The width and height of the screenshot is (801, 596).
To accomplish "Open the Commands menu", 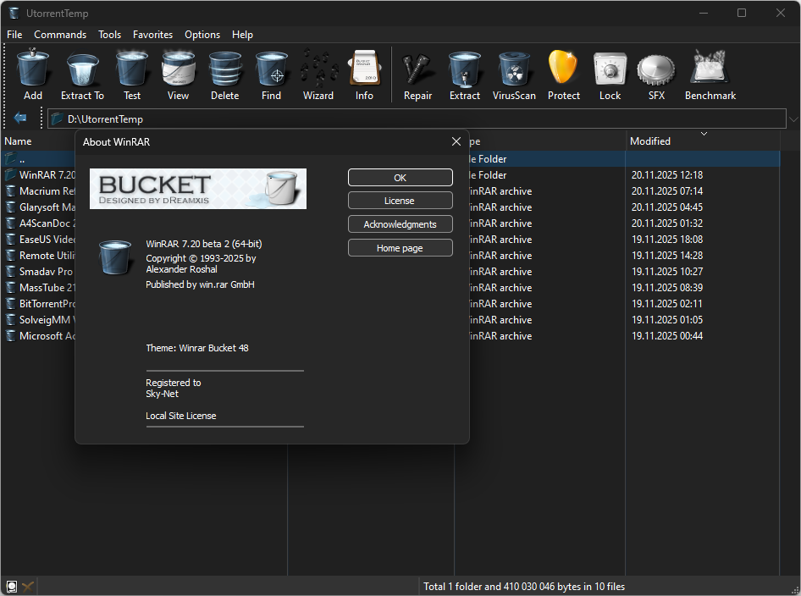I will (x=60, y=34).
